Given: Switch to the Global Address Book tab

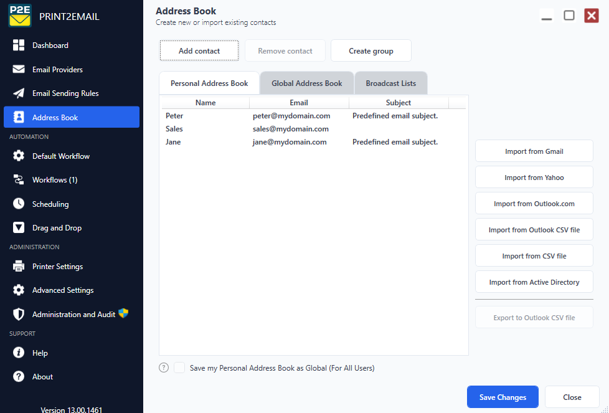Looking at the screenshot, I should pyautogui.click(x=306, y=83).
